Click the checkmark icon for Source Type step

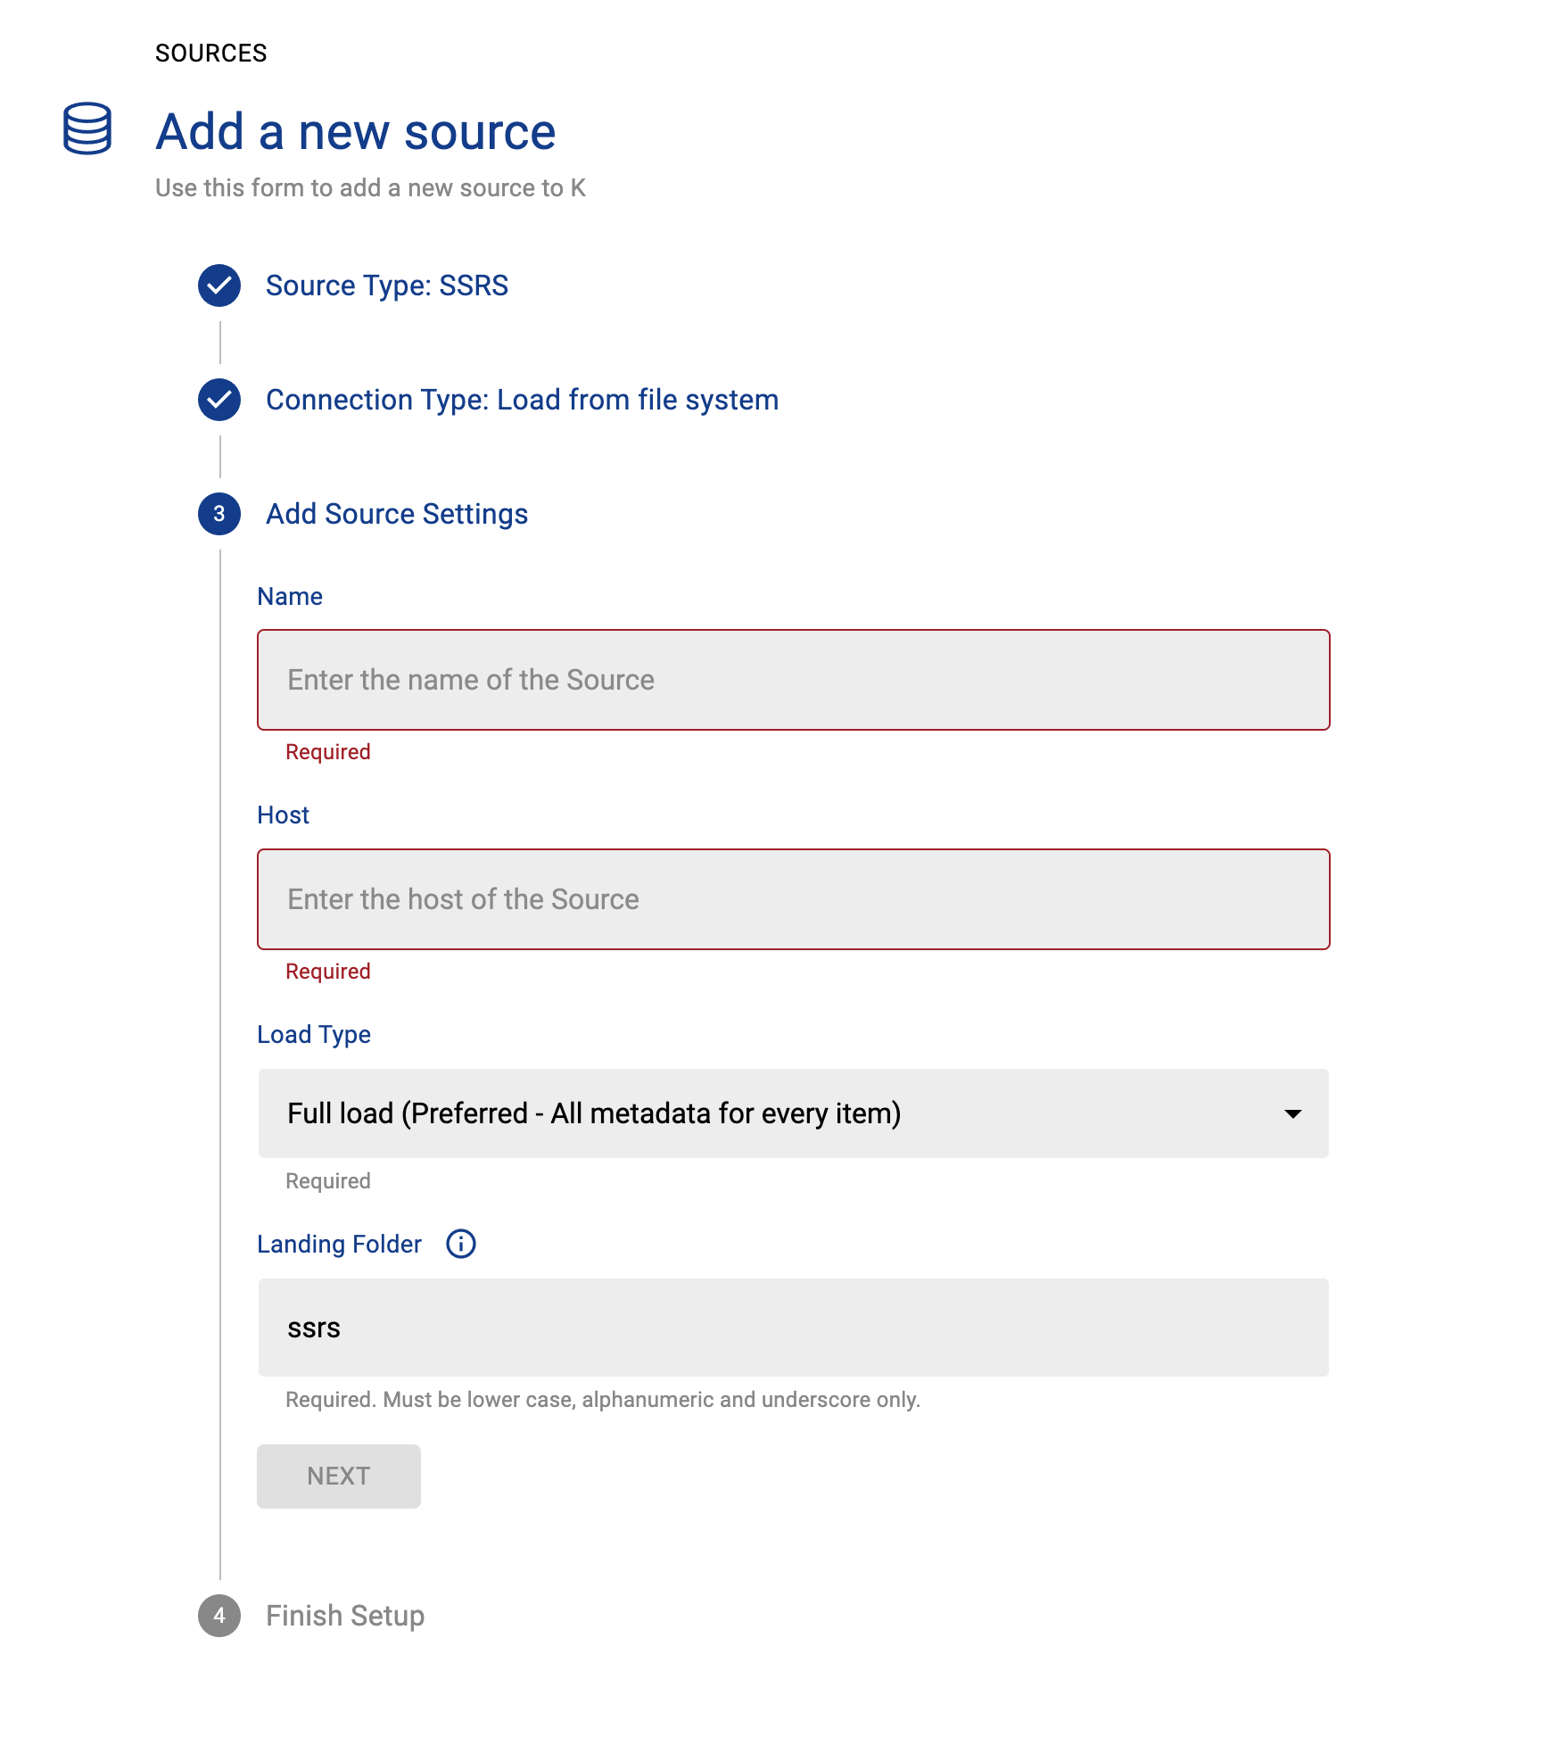[x=219, y=285]
